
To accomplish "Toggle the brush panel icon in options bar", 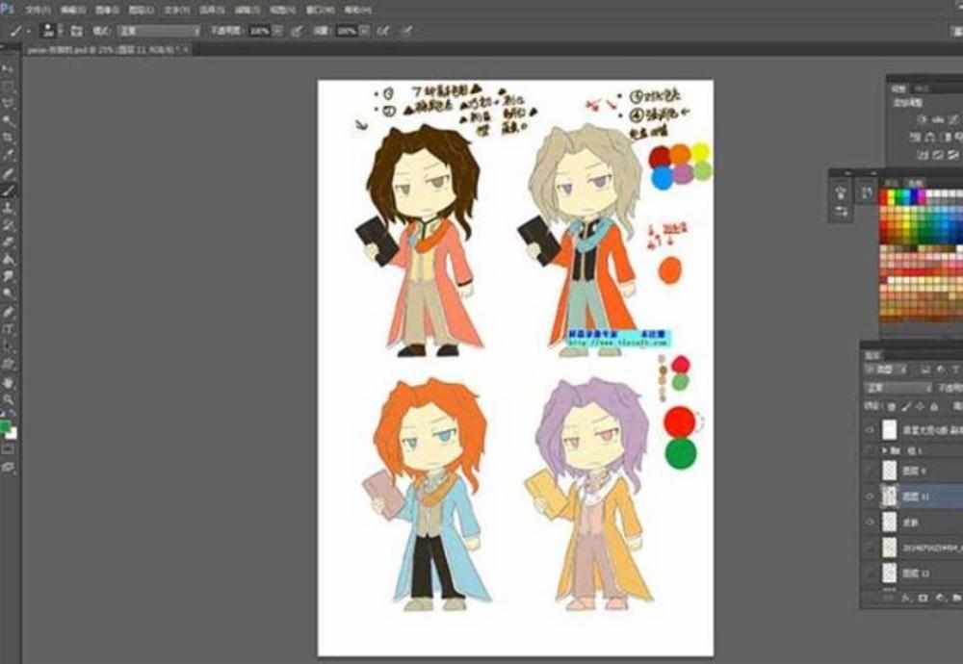I will point(75,31).
